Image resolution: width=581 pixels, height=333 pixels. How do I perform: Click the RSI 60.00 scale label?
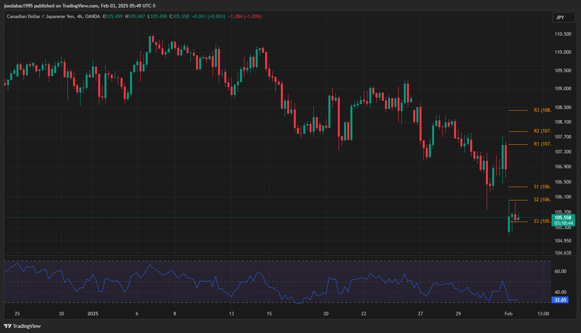(560, 271)
